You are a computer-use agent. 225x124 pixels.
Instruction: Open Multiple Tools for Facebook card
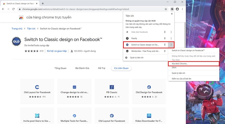(x=75, y=116)
